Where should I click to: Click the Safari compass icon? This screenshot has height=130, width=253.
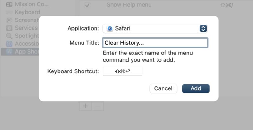[x=110, y=29]
